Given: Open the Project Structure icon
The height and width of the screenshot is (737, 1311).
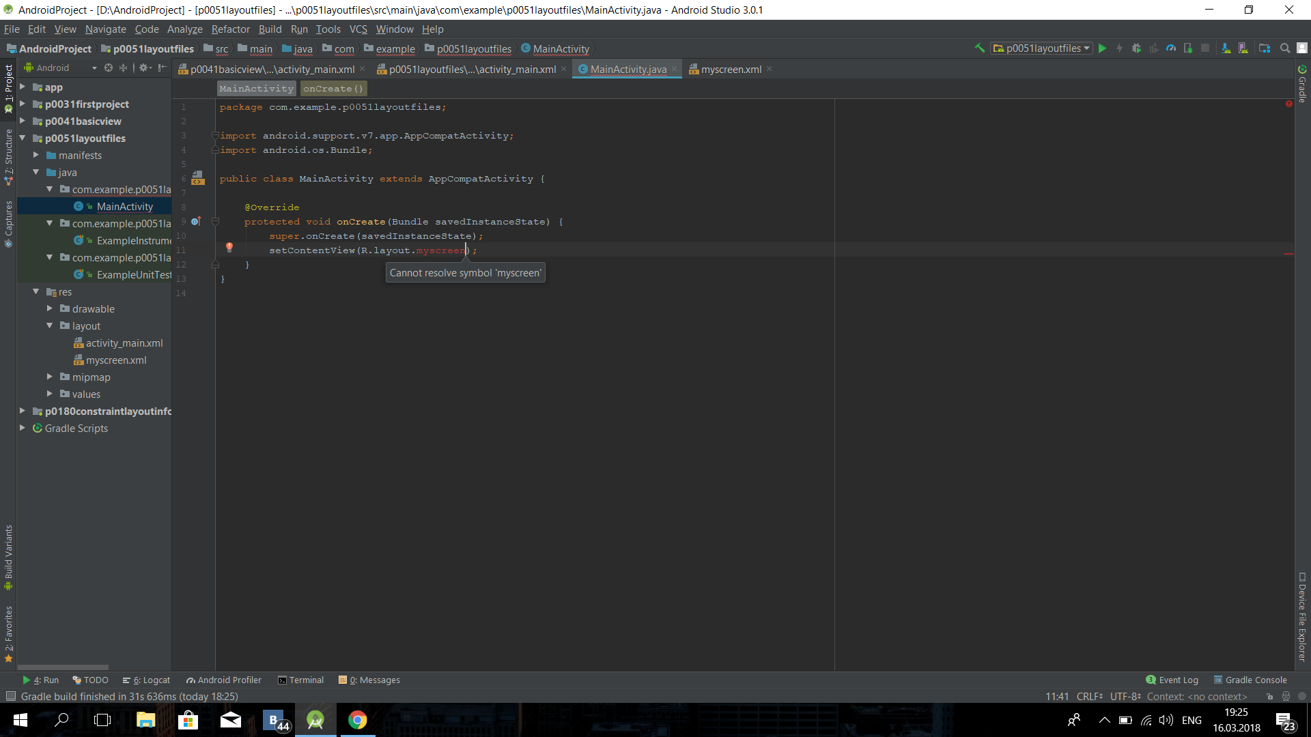Looking at the screenshot, I should [x=1265, y=48].
